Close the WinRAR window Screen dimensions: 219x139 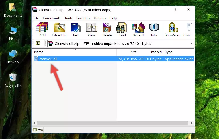tap(188, 9)
